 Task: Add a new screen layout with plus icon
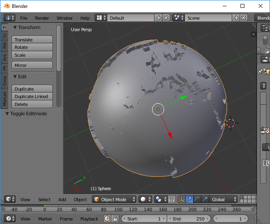tap(159, 18)
